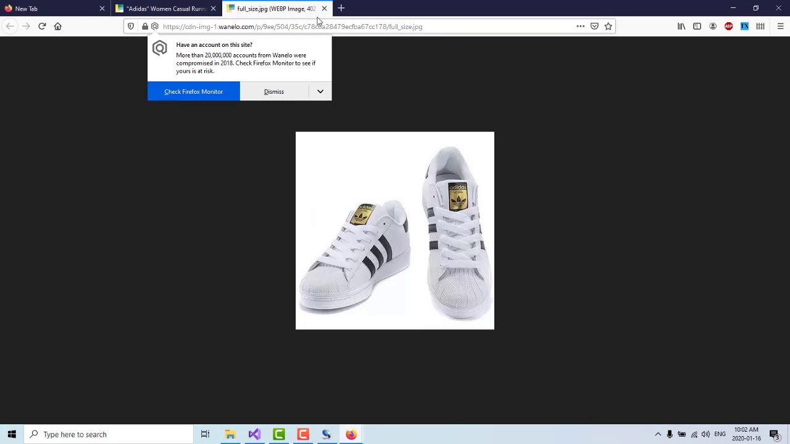
Task: Open tracking protection shield info
Action: click(x=131, y=27)
